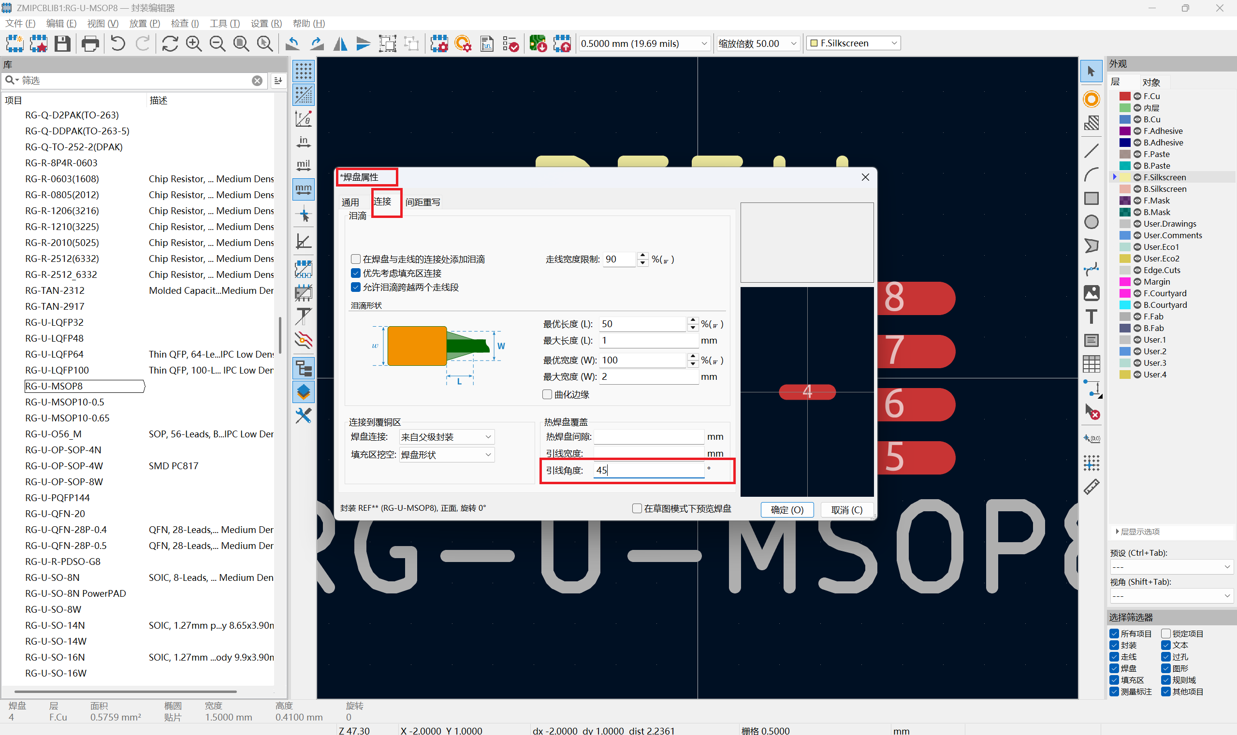The height and width of the screenshot is (735, 1237).
Task: Click the F.Silkscreen layer color swatch
Action: point(1124,177)
